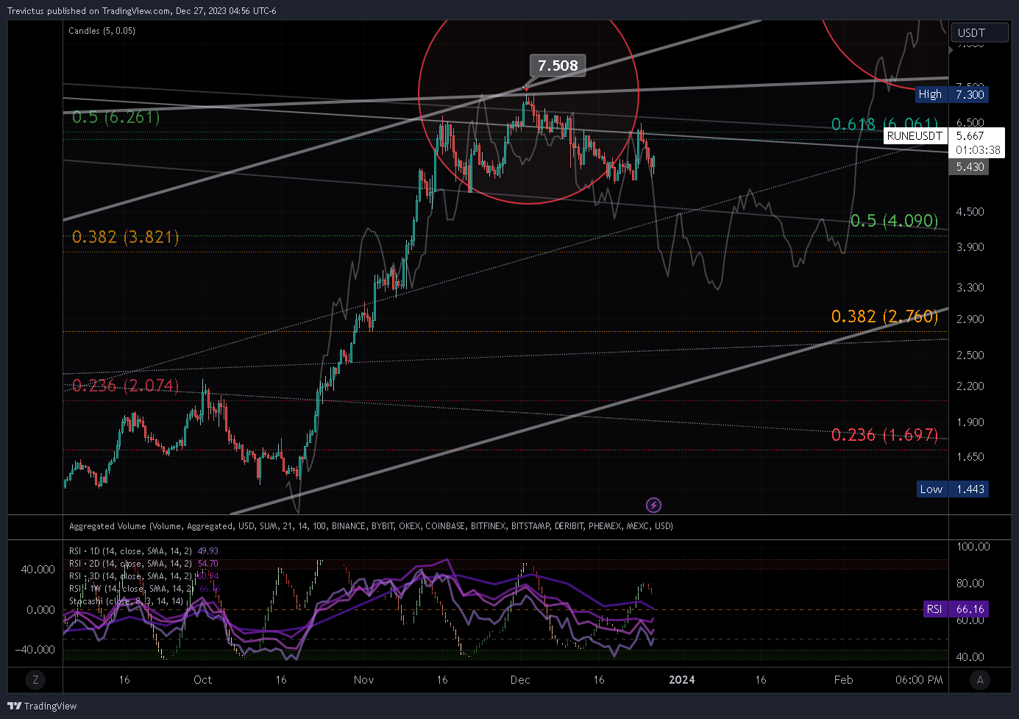
Task: Click the 0.5 (6.261) Fibonacci label
Action: (x=116, y=117)
